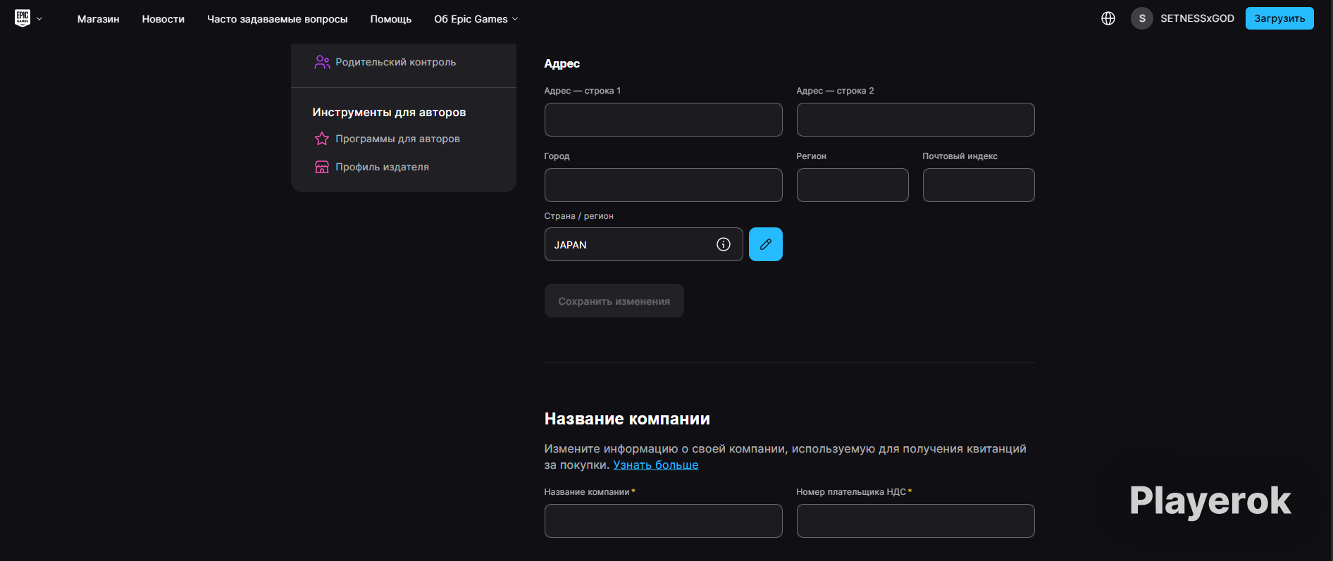Click the user avatar with letter S

click(1142, 18)
